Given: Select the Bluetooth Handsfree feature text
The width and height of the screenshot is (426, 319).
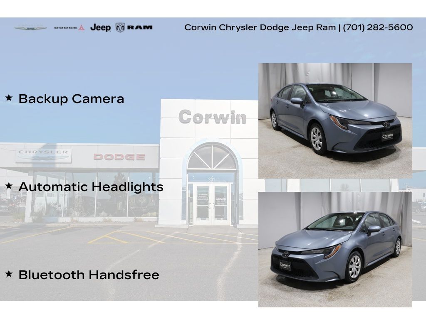Looking at the screenshot, I should [89, 275].
